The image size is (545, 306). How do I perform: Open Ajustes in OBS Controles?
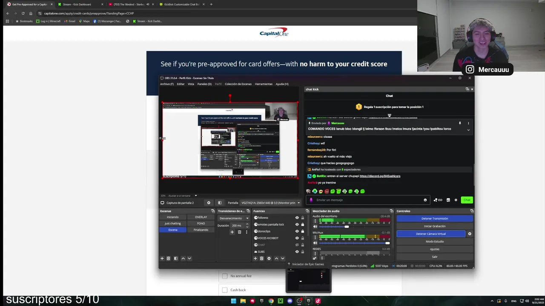pos(435,249)
